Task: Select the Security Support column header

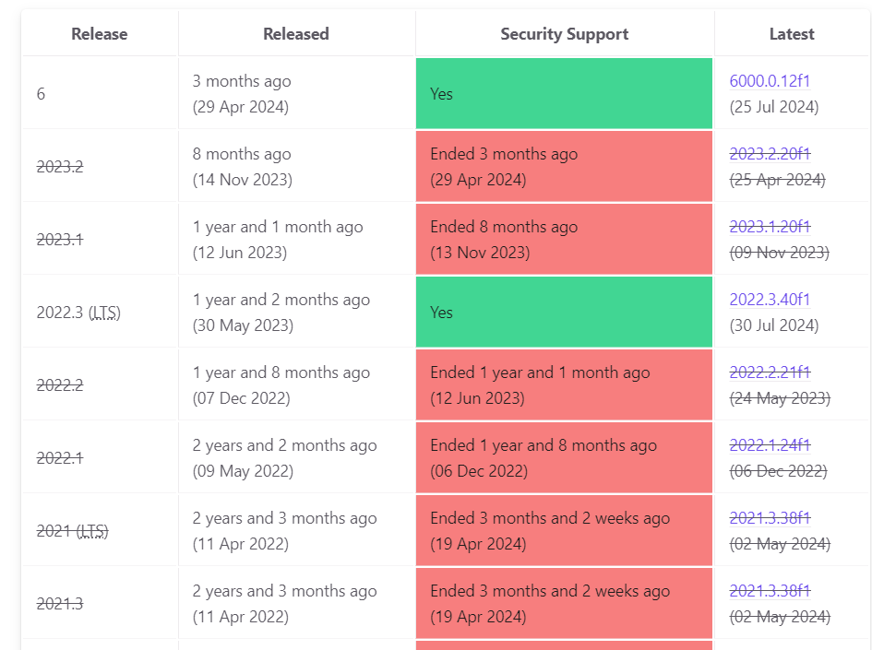Action: [x=564, y=34]
